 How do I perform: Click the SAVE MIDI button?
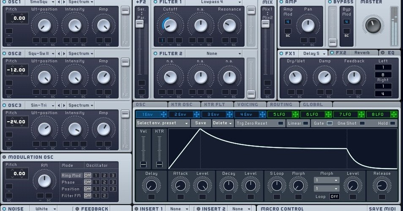tap(383, 209)
